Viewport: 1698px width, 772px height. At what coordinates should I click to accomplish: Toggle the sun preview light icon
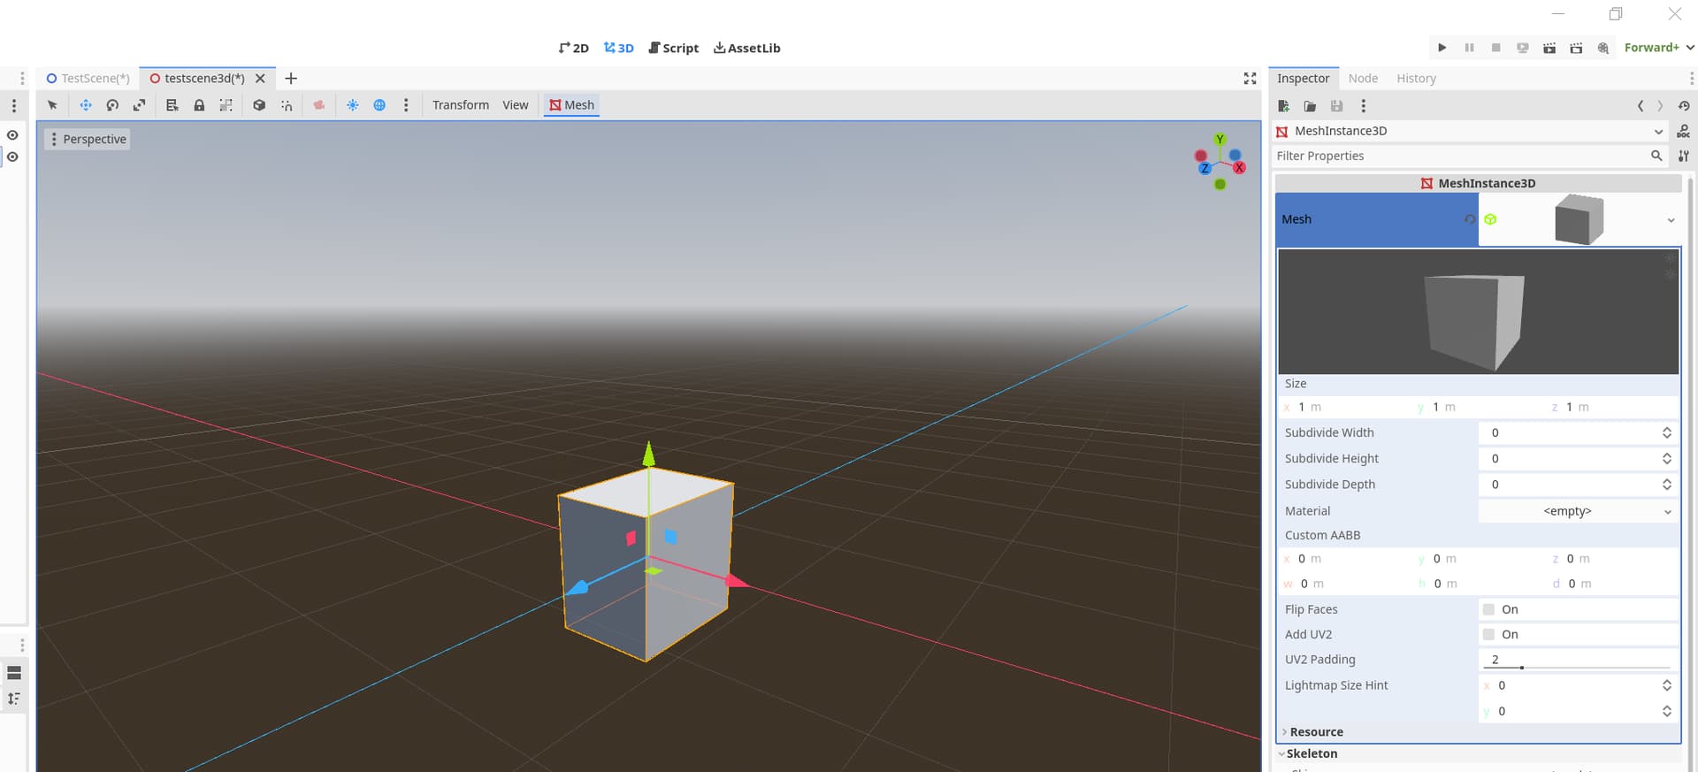tap(352, 105)
